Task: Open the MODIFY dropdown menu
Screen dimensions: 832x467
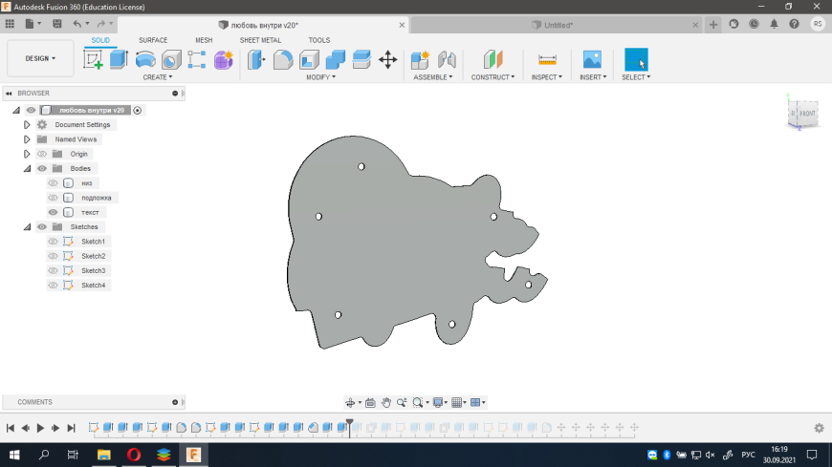Action: tap(320, 77)
